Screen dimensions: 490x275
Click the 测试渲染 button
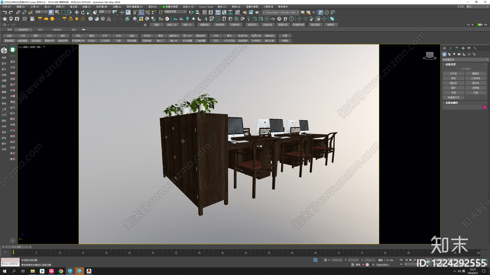315,25
